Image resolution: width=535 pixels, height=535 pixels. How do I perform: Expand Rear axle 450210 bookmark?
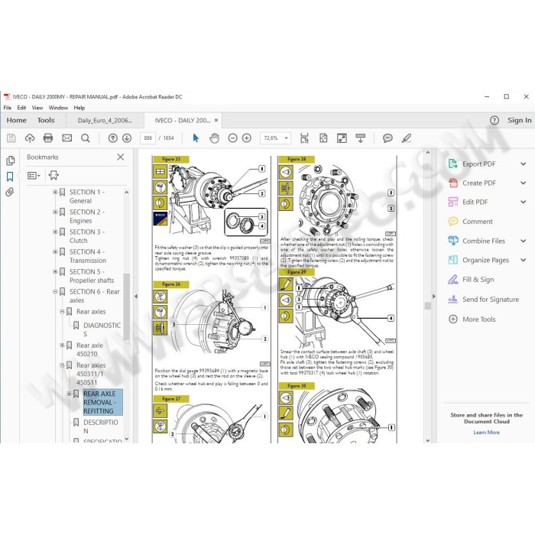[62, 345]
